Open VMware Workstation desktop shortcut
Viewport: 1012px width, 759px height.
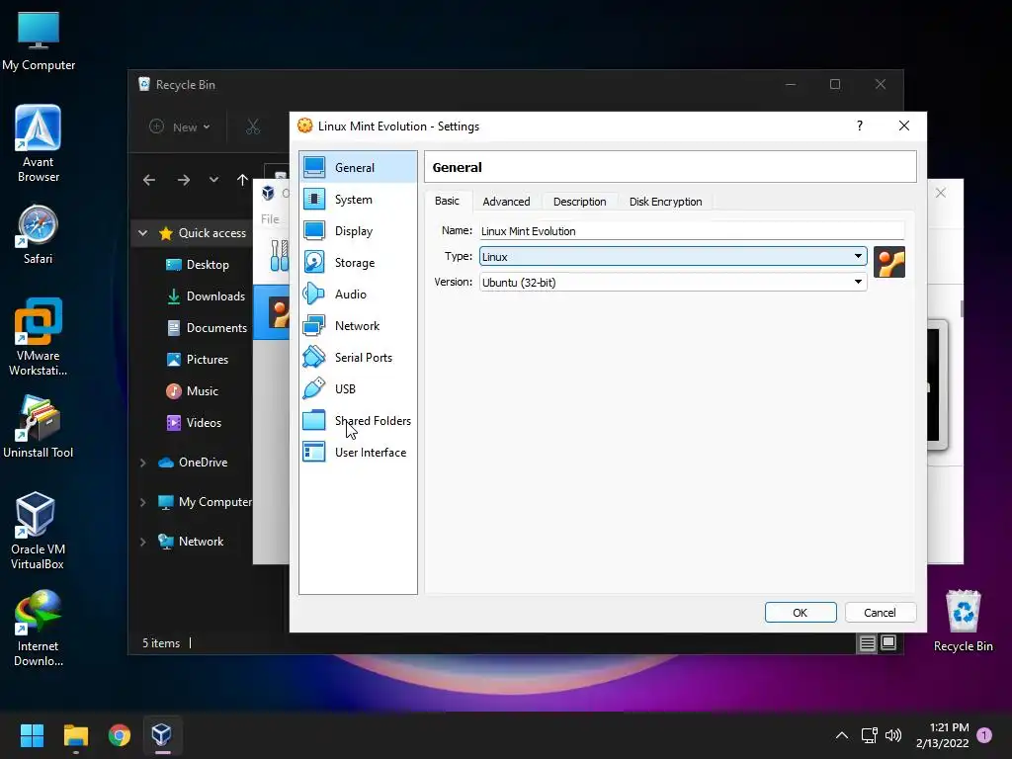[x=39, y=337]
